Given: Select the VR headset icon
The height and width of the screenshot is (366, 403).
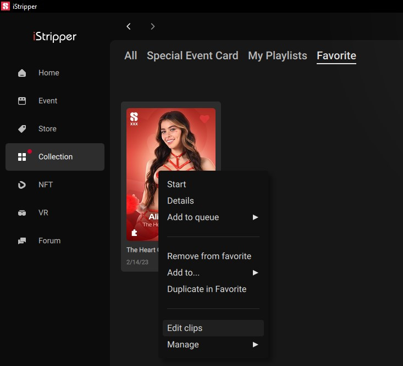Looking at the screenshot, I should (x=22, y=213).
